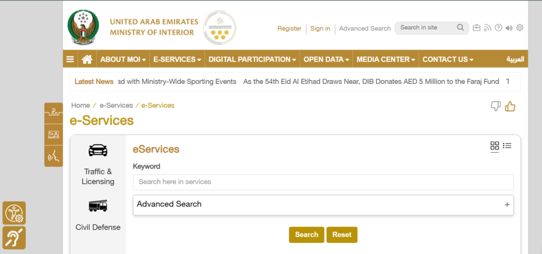
Task: Select the Civil Defense fire truck icon
Action: tap(98, 206)
